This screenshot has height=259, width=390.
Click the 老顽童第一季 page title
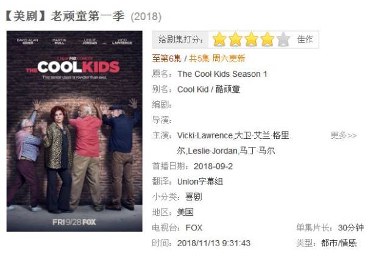pos(87,16)
